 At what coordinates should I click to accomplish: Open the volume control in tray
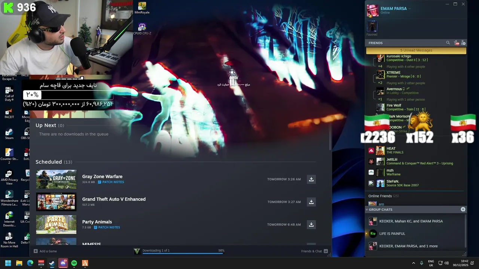click(446, 263)
